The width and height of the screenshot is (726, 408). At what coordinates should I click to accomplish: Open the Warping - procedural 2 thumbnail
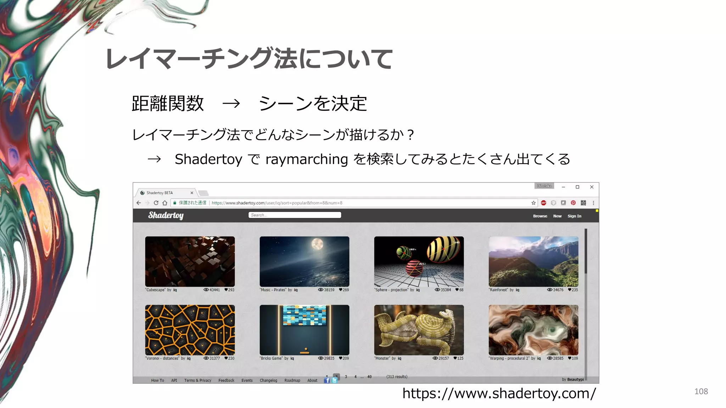point(534,330)
